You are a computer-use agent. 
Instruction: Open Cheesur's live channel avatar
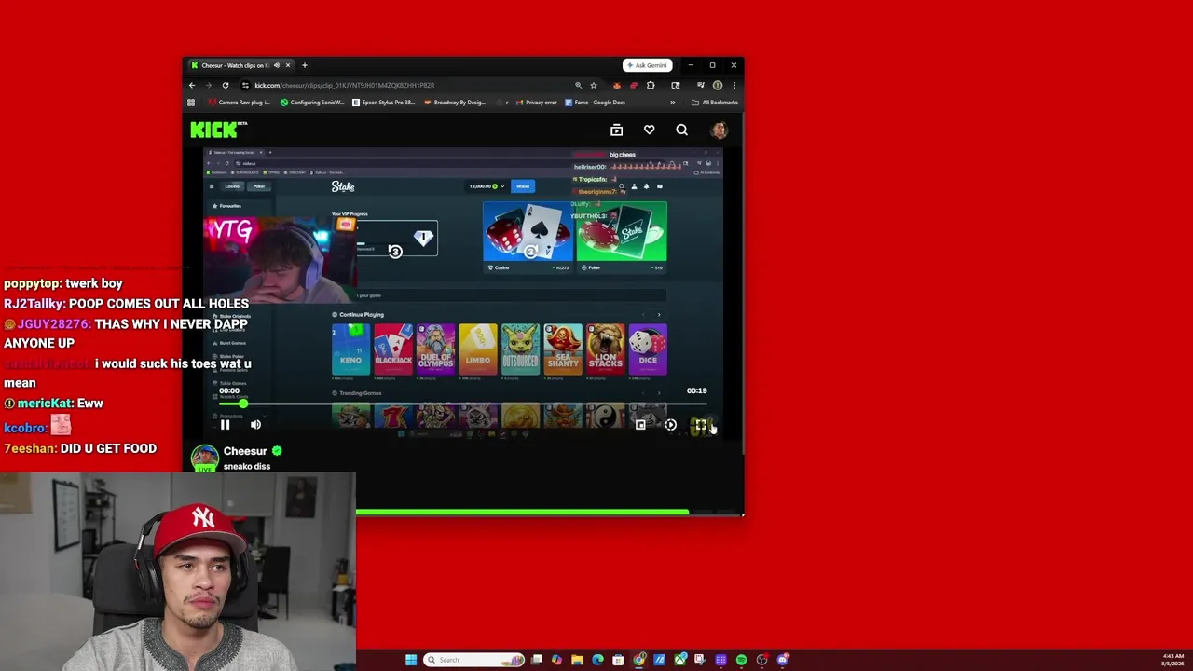204,458
